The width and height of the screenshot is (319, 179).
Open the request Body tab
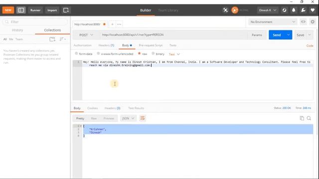pyautogui.click(x=127, y=45)
